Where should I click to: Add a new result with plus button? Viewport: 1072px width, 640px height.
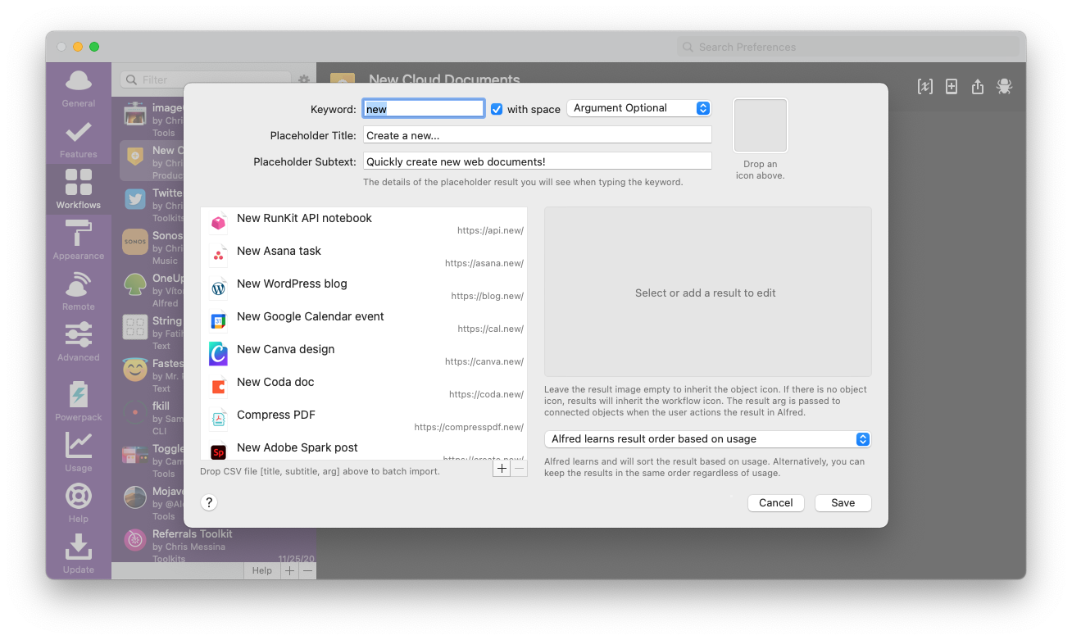pyautogui.click(x=502, y=469)
